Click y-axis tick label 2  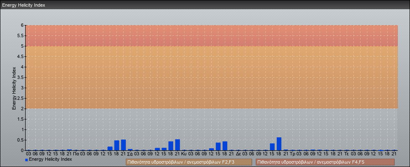pyautogui.click(x=23, y=109)
